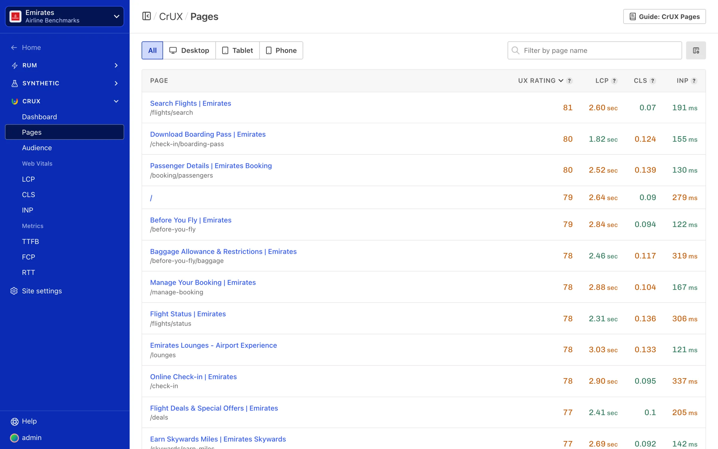Collapse the CrUX section chevron
This screenshot has width=718, height=449.
point(116,101)
